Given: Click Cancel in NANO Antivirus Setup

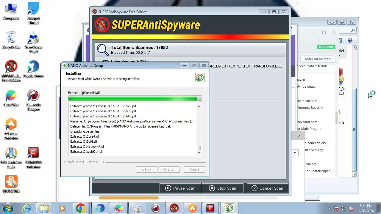Looking at the screenshot, I should 194,170.
